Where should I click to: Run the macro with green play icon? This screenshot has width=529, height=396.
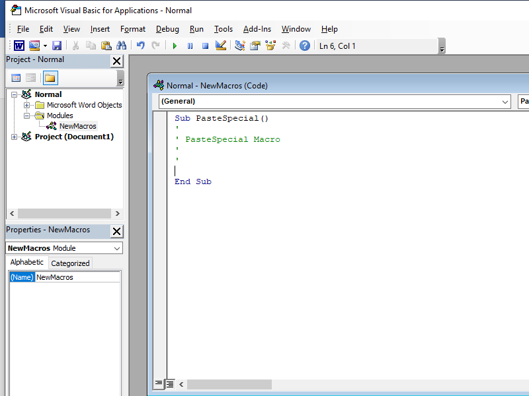[x=175, y=46]
